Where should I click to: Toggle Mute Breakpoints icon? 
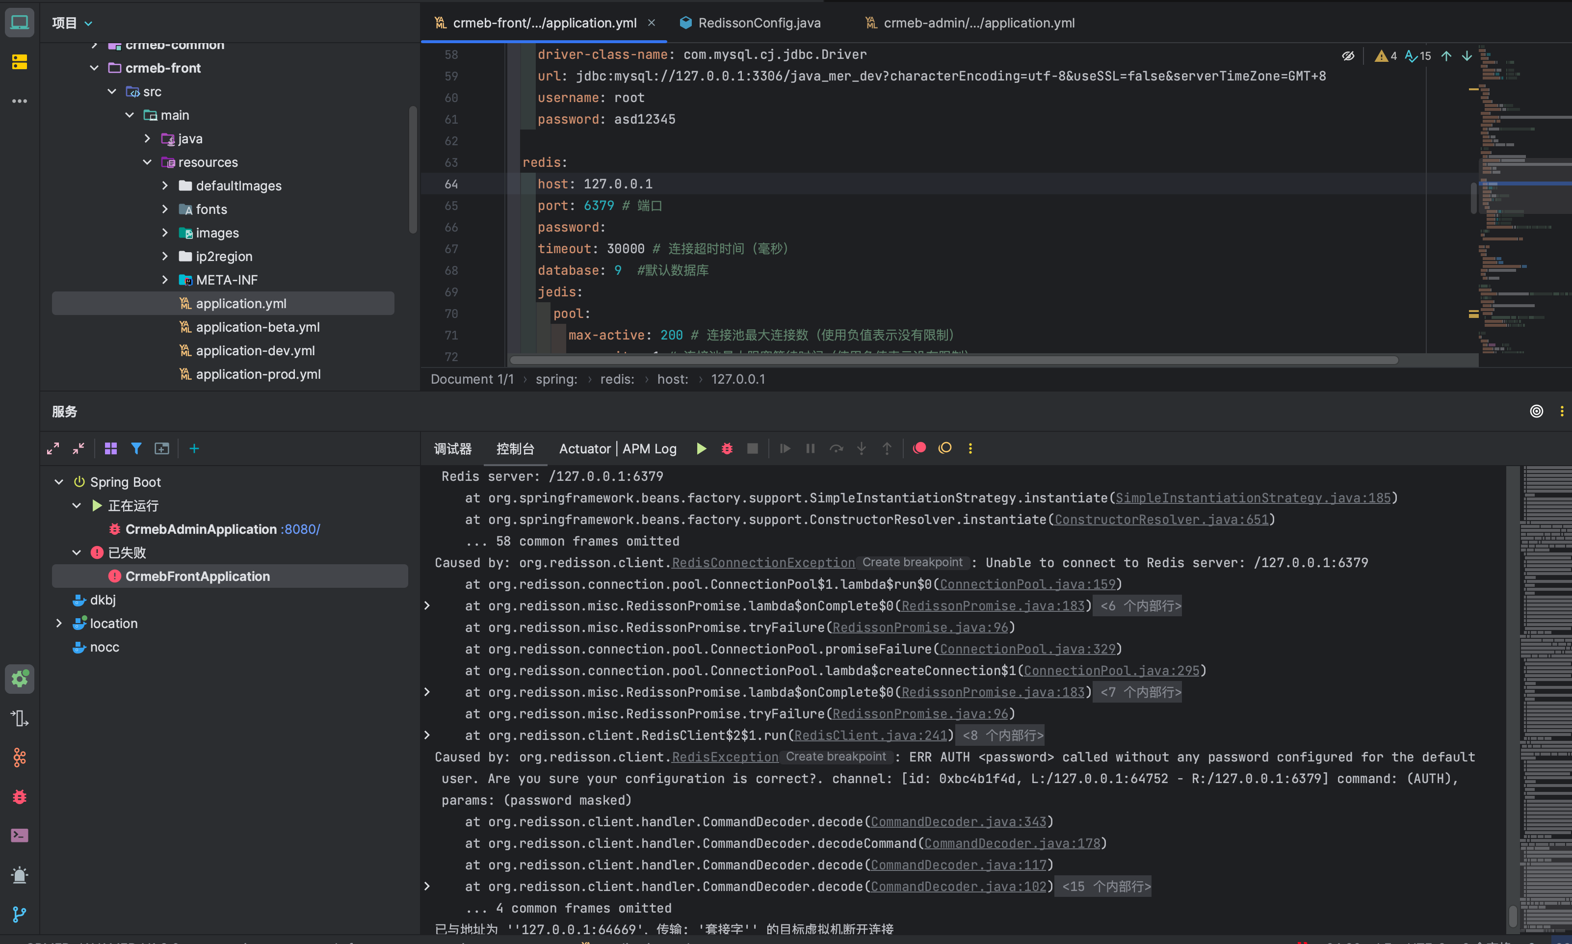(945, 448)
